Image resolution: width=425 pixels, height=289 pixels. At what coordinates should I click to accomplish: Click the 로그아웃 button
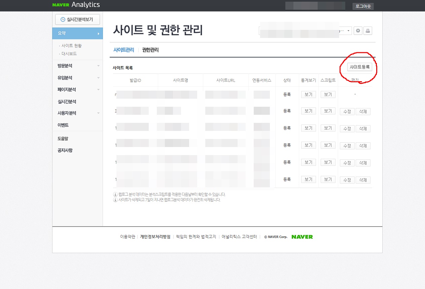click(363, 6)
